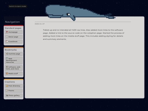Screen dimensions: 148x111
Task: Click the house icon beside Homepage
Action: point(7,32)
